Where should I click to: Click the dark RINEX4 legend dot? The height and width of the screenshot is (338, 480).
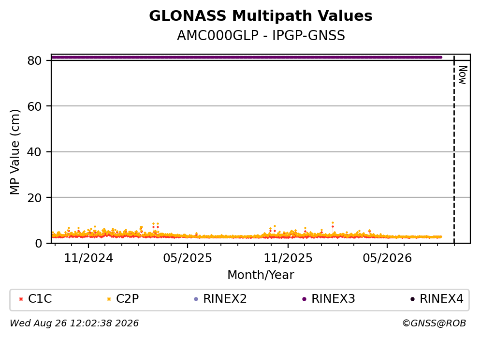[x=412, y=299]
